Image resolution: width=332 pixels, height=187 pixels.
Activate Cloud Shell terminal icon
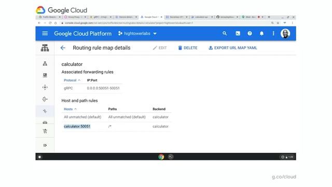[x=238, y=33]
